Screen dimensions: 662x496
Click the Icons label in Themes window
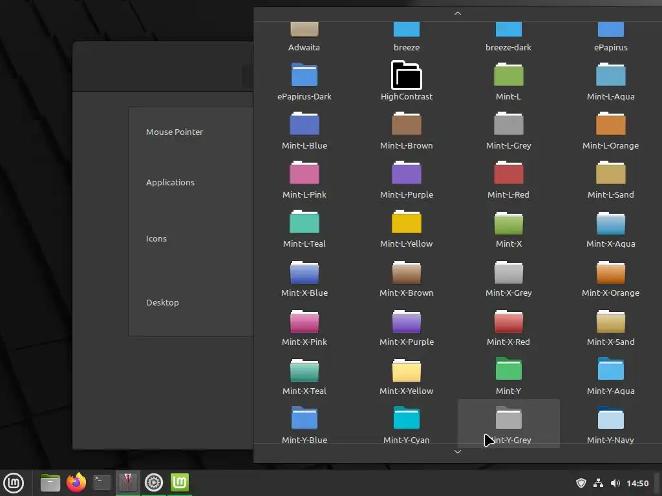[156, 239]
